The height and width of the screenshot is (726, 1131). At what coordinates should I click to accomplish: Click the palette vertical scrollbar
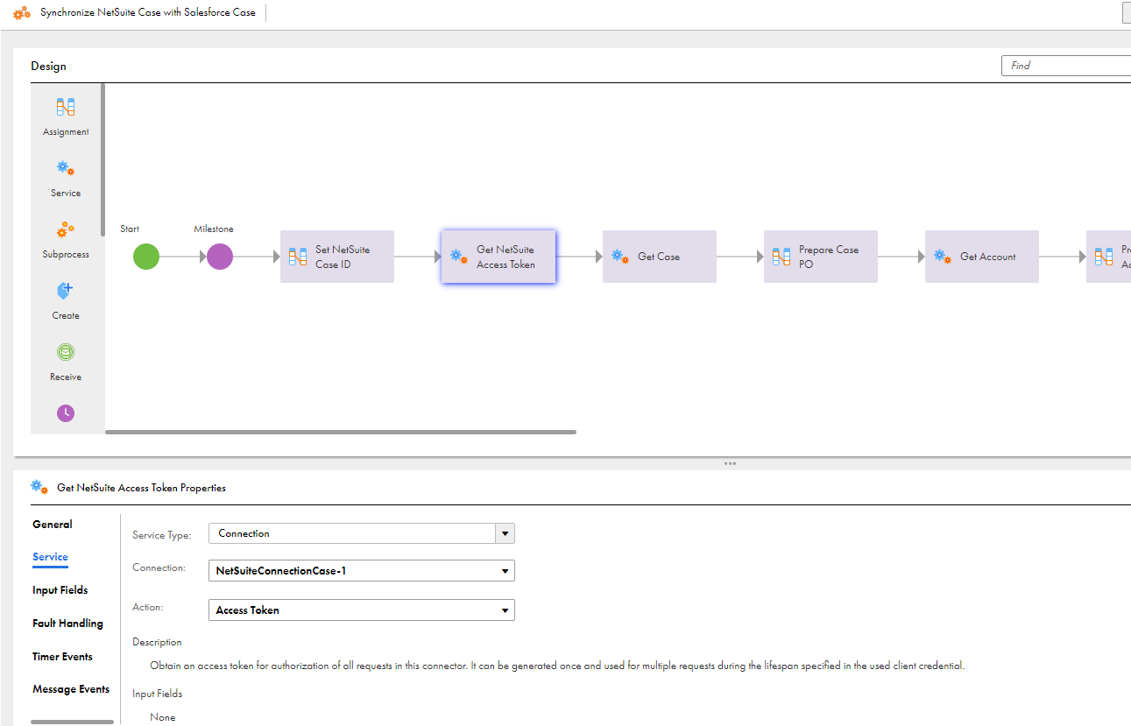pyautogui.click(x=103, y=159)
